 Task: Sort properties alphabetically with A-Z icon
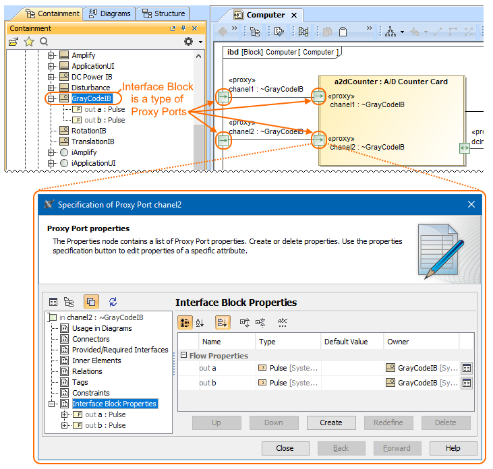[200, 323]
